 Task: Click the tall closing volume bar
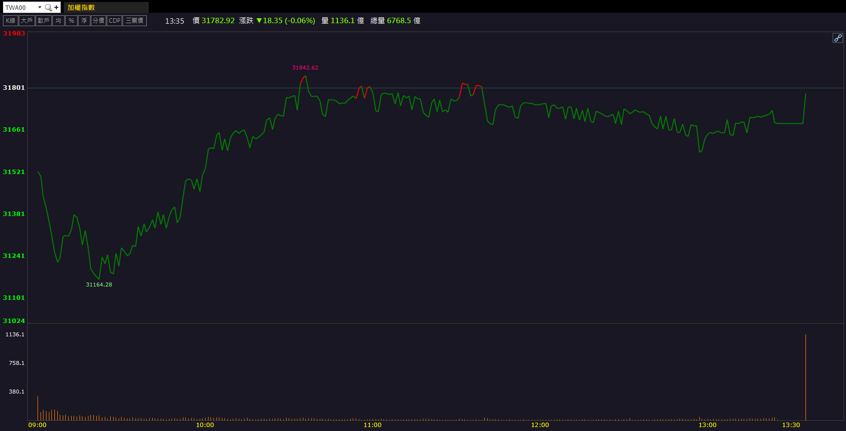coord(805,377)
